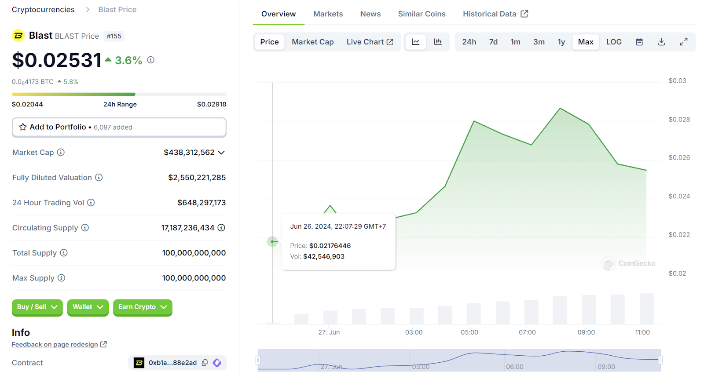Screen dimensions: 704x379
Task: Click the external link icon on Live Chart
Action: click(390, 42)
